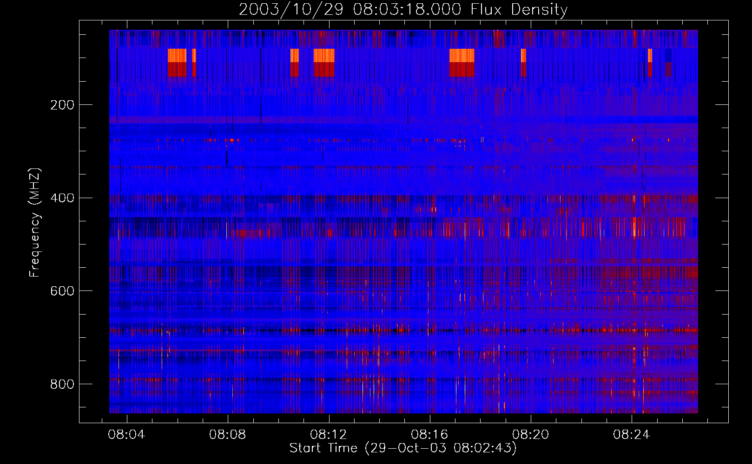Click the 600 frequency tick label
Screen dimensions: 752x464
[x=62, y=291]
